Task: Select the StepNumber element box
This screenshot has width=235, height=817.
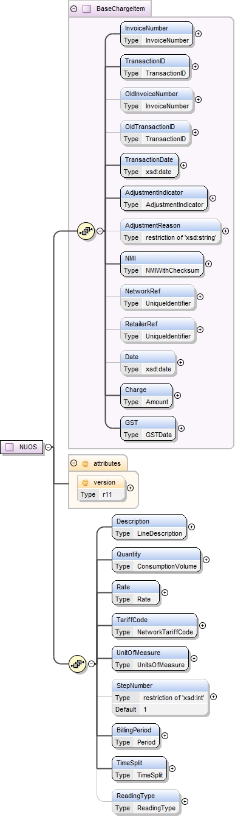Action: coord(160,697)
